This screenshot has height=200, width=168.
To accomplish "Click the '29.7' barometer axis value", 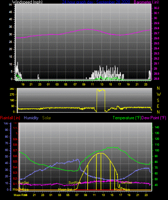I will pyautogui.click(x=156, y=33).
